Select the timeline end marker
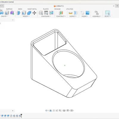This screenshot has height=119, width=119. (21, 116)
